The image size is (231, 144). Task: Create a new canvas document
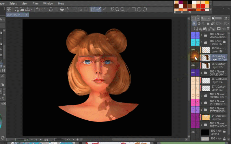[x=17, y=10]
